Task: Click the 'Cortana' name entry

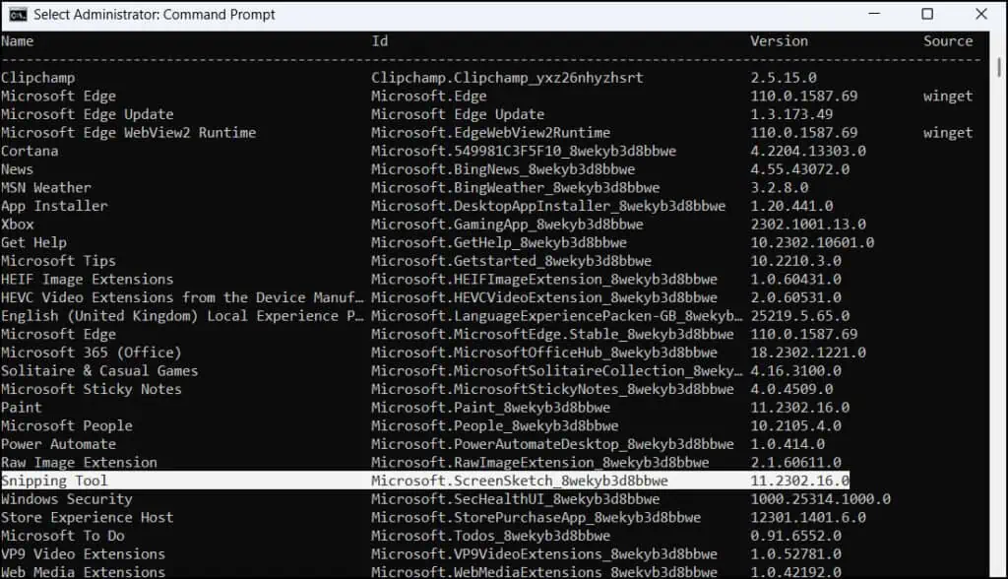Action: coord(30,152)
